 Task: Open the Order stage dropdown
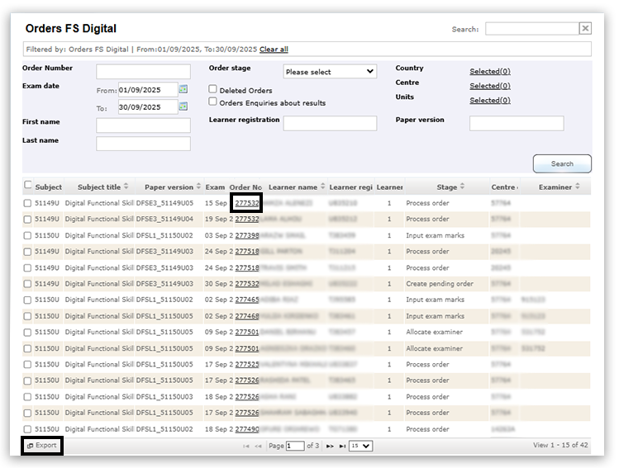330,72
